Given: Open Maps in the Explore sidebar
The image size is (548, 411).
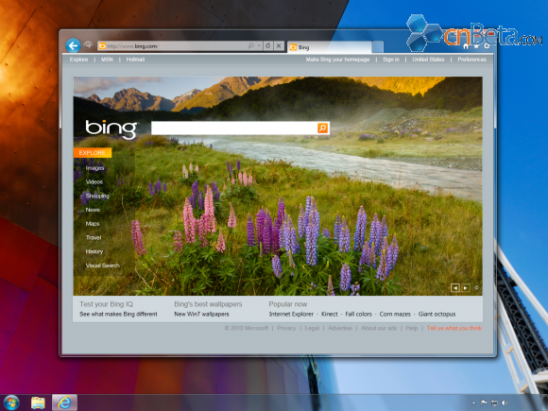Looking at the screenshot, I should pyautogui.click(x=93, y=224).
